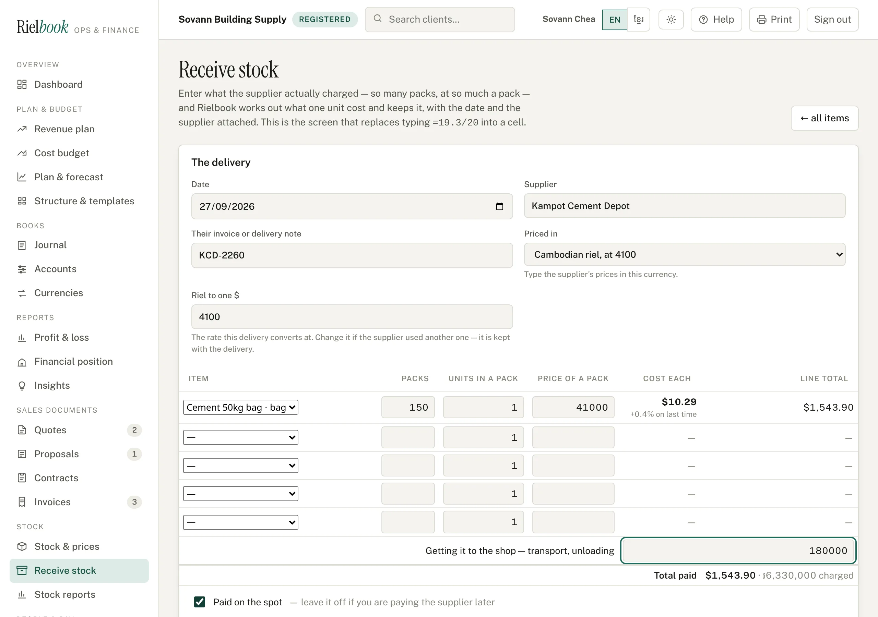Go back via all items button
878x617 pixels.
point(824,118)
